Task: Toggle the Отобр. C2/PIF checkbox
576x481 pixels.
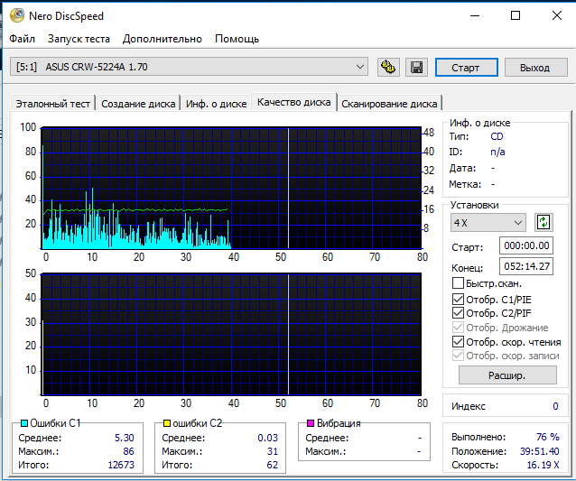Action: pos(459,313)
